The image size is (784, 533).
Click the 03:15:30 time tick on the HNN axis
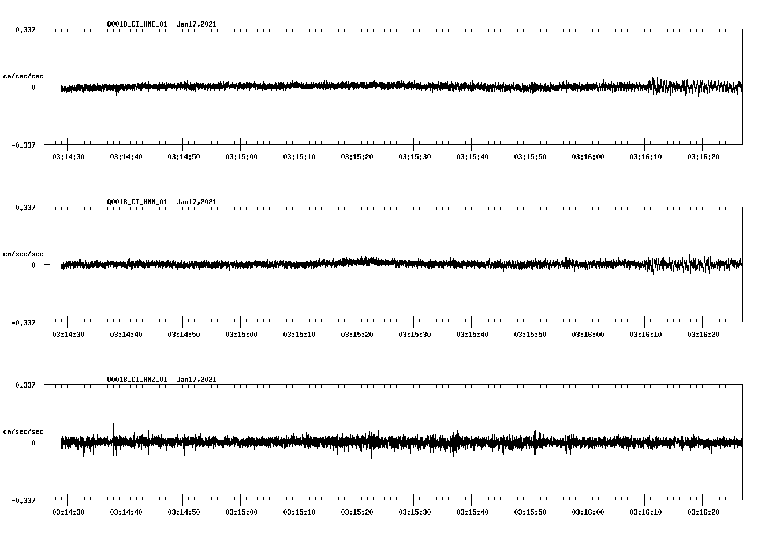click(x=415, y=333)
